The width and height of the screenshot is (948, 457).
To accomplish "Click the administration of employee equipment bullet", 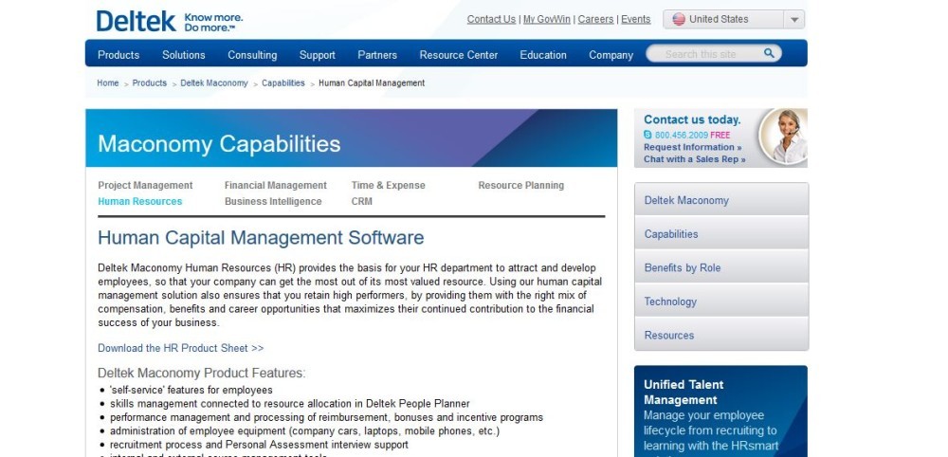I will (304, 431).
